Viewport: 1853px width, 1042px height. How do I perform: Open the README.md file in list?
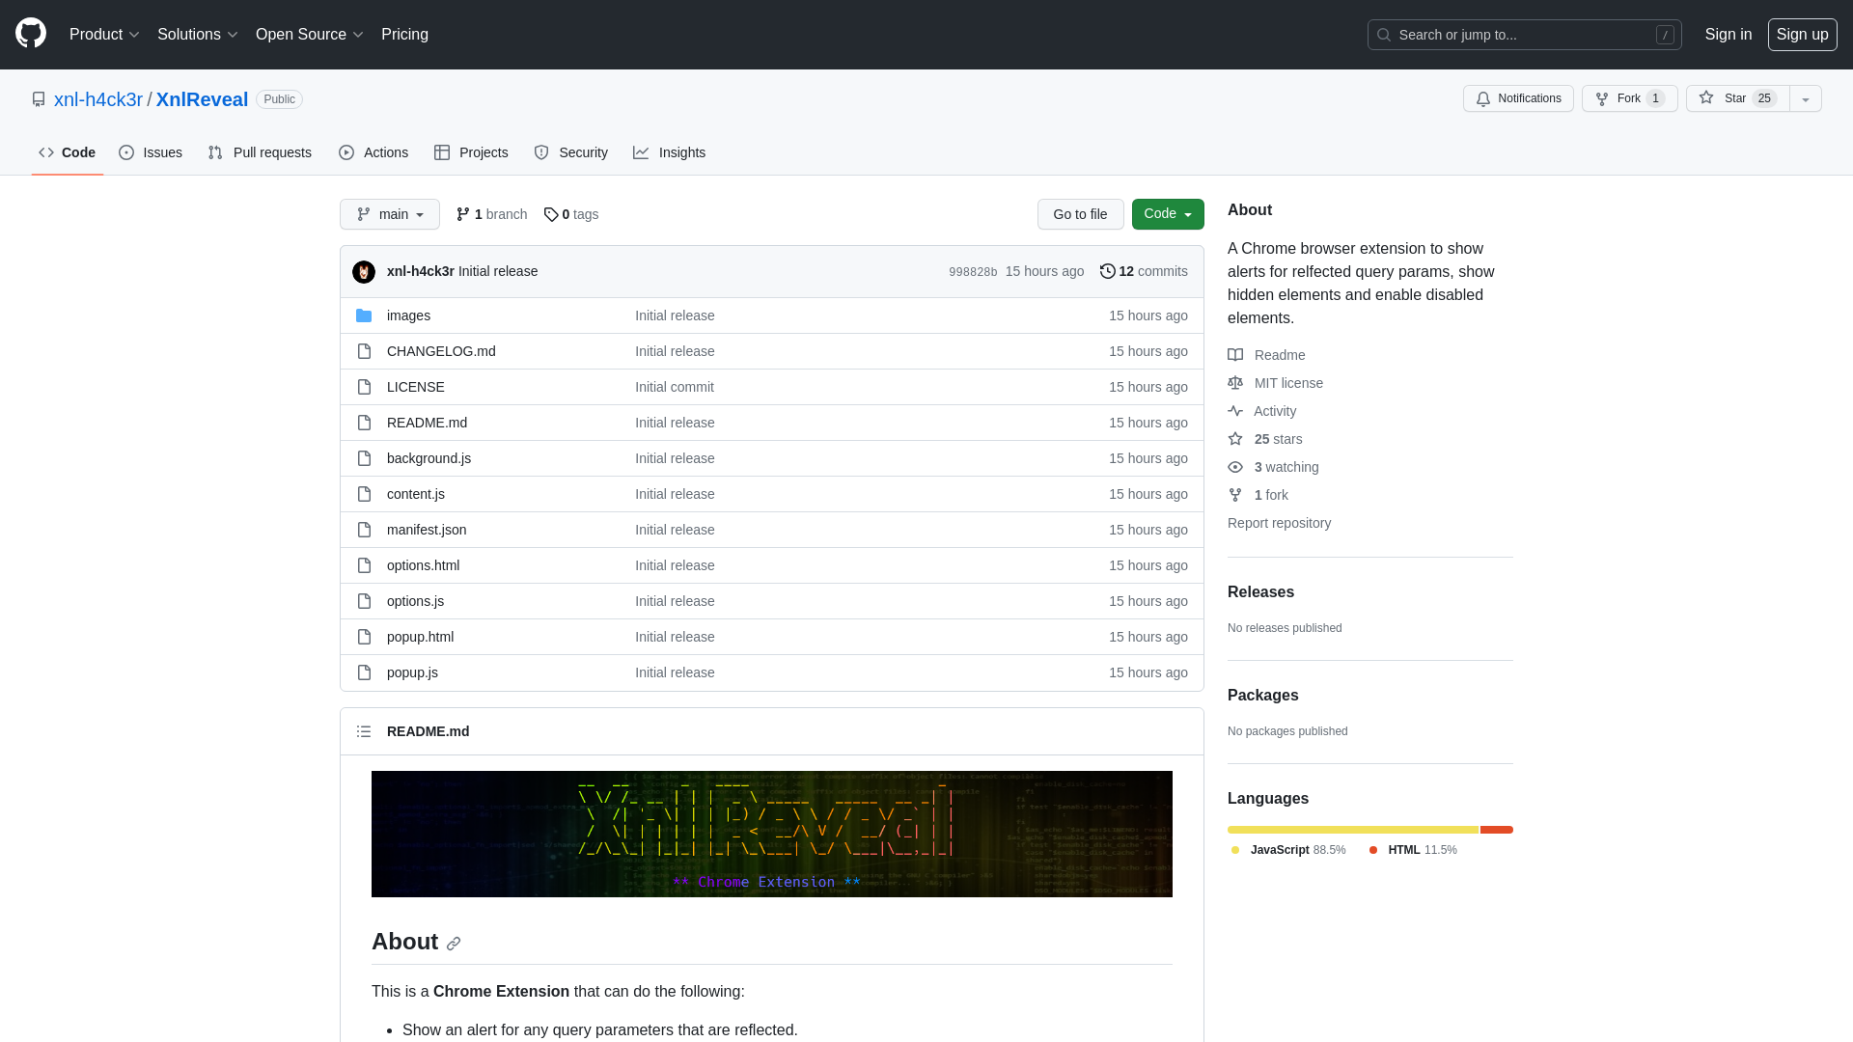click(x=428, y=423)
